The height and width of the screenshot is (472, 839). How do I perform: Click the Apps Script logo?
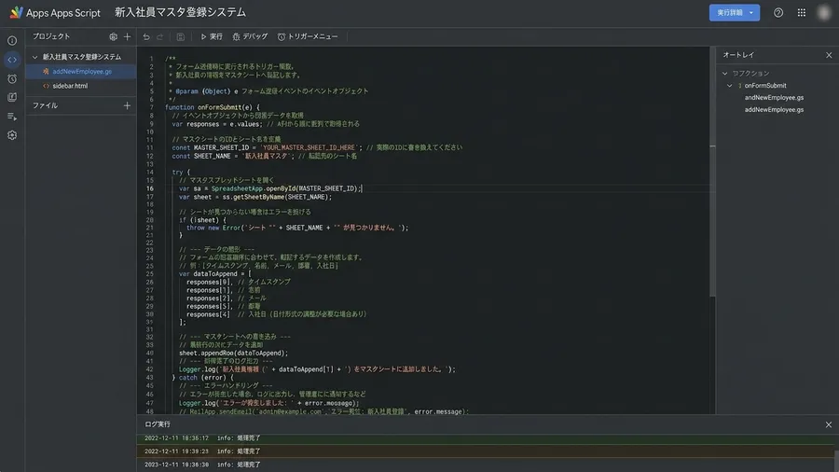(16, 12)
